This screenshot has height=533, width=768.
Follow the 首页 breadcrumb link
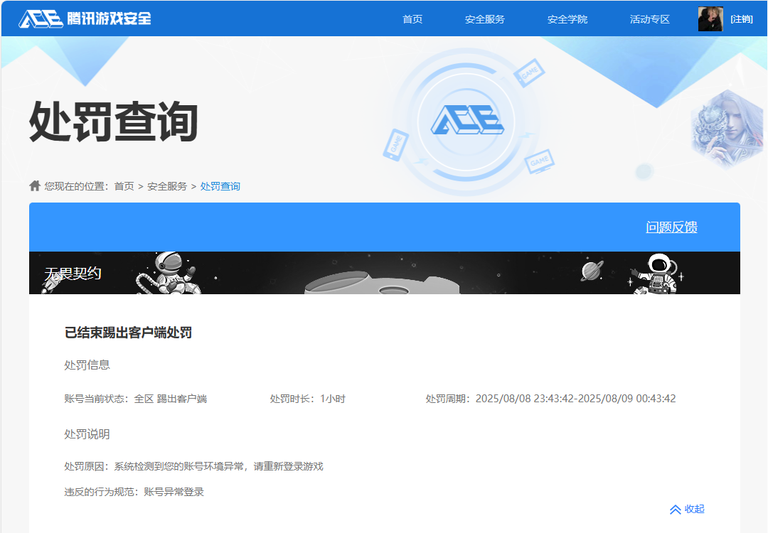pyautogui.click(x=124, y=186)
